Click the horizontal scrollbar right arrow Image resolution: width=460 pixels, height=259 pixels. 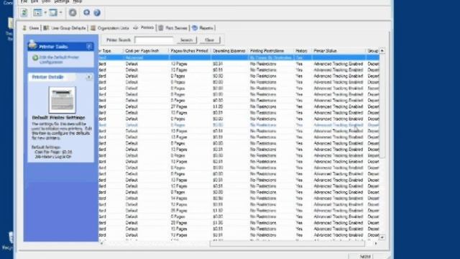point(376,243)
